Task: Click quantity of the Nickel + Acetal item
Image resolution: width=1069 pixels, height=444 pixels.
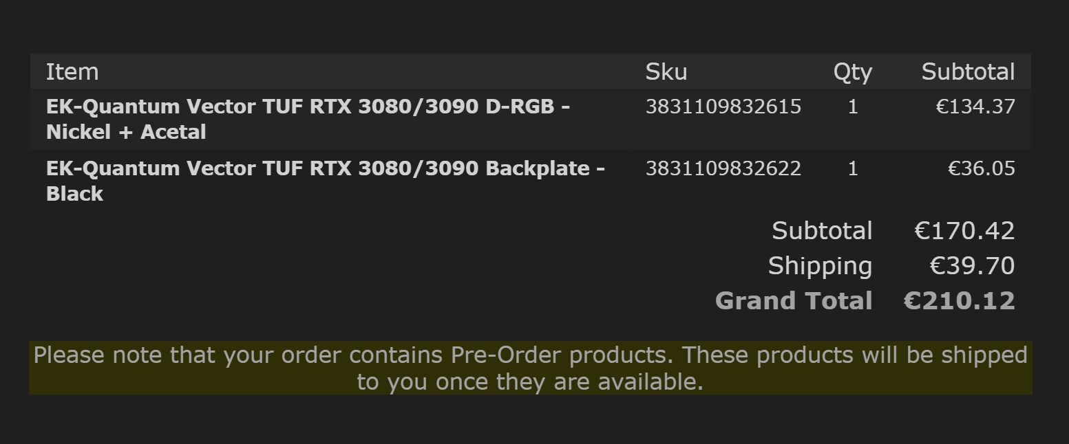Action: pyautogui.click(x=852, y=107)
